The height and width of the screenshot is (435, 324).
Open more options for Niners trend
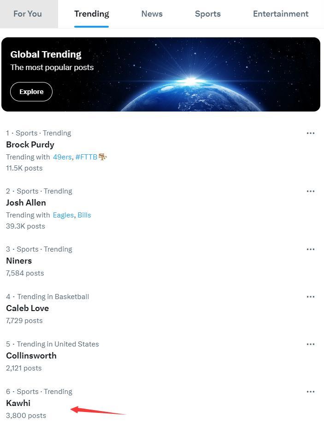(x=311, y=249)
